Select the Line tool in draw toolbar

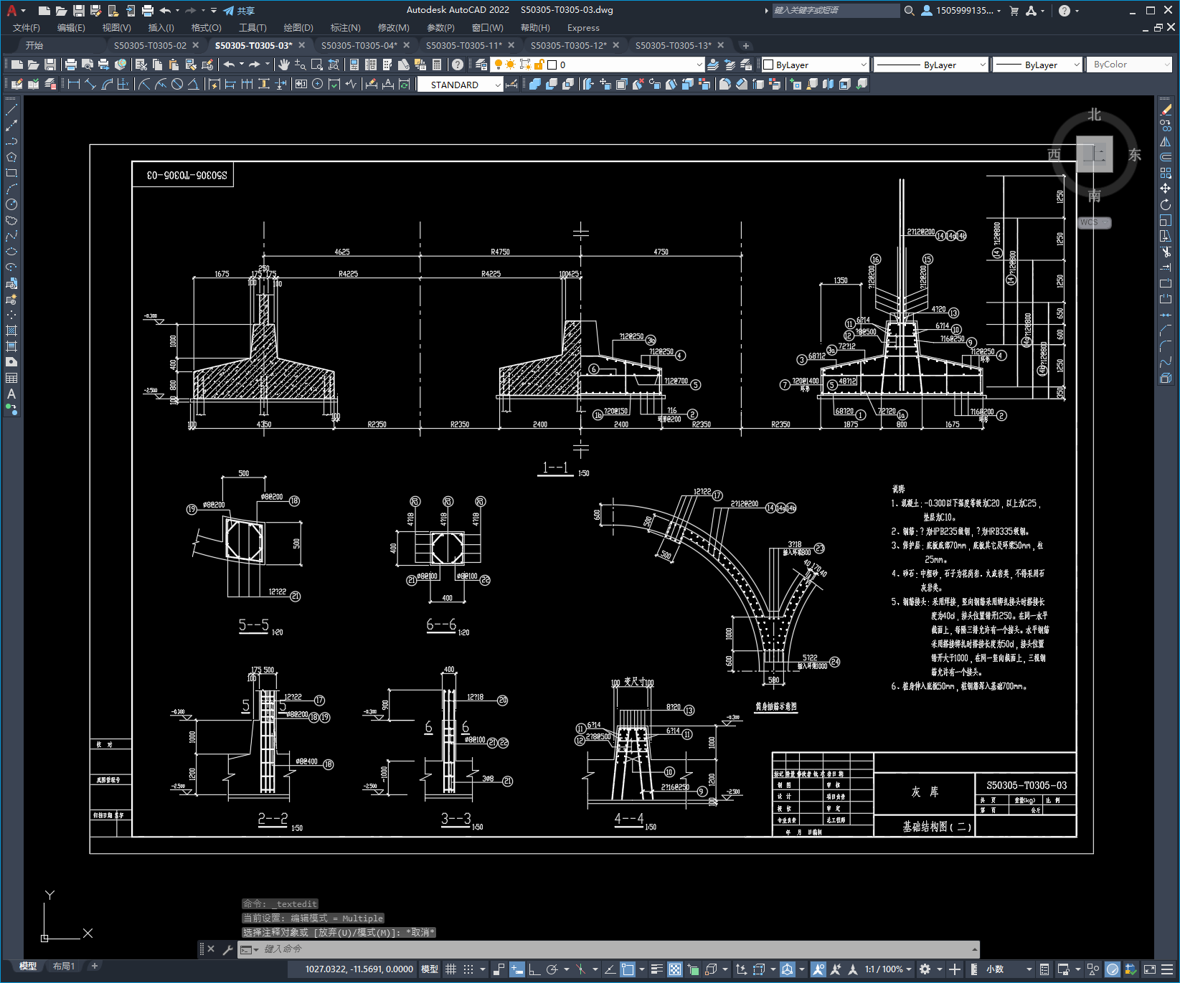[x=11, y=110]
